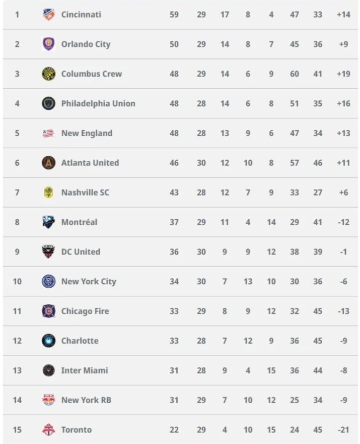The image size is (360, 444).
Task: Select the Cincinnati team name
Action: 81,15
